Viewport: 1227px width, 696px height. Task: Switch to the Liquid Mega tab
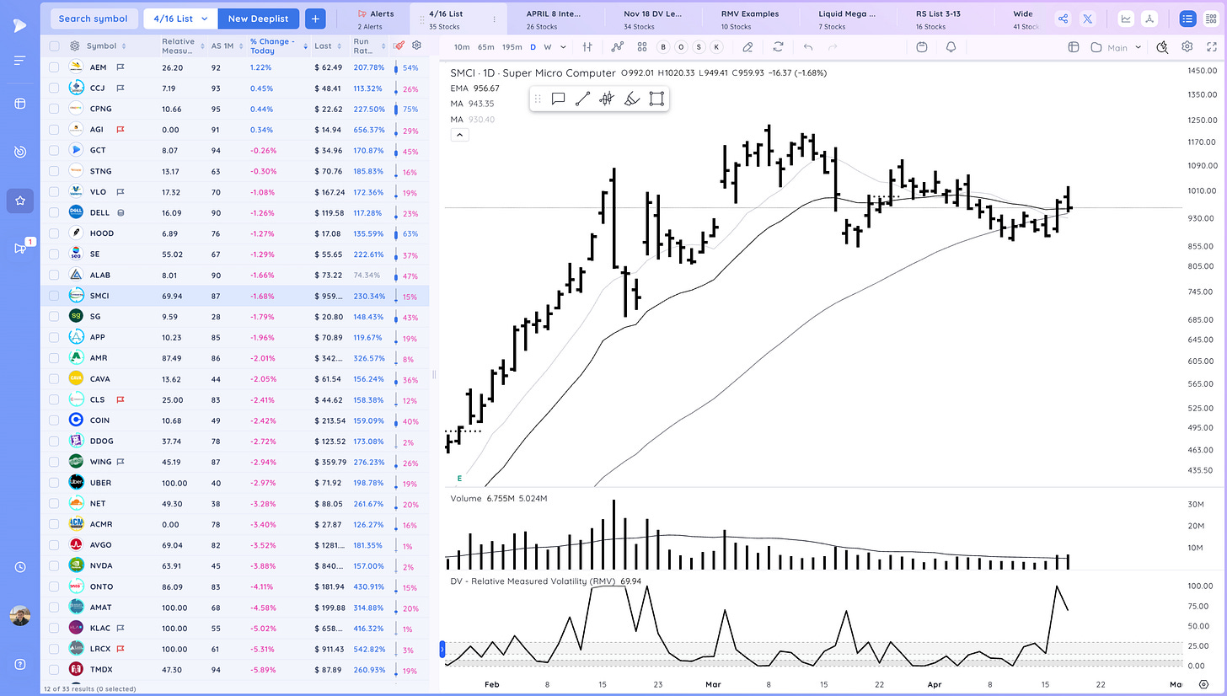(848, 19)
